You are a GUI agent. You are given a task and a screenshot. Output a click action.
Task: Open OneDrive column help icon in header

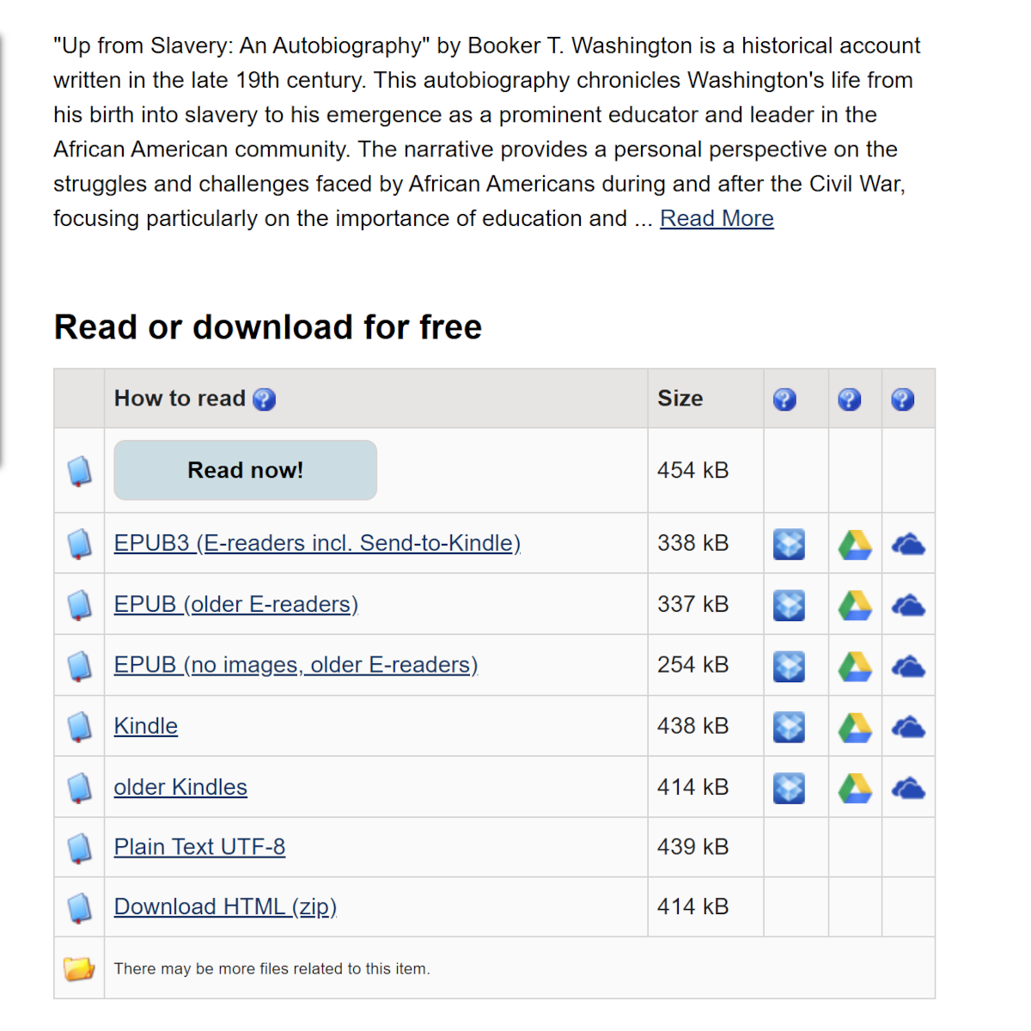click(902, 400)
